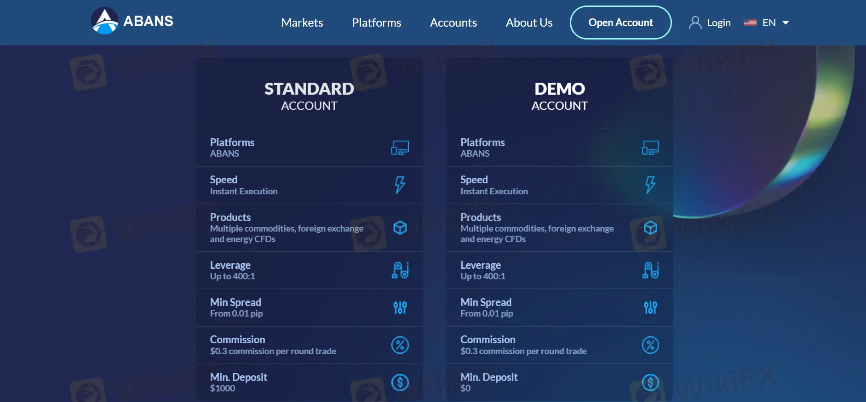Click Standard account Leverage pulley icon
This screenshot has height=402, width=866.
tap(400, 270)
